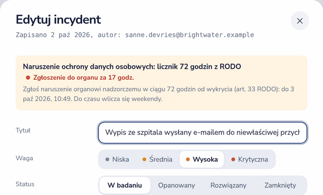Click the RODO 72 godzin banner heading
The width and height of the screenshot is (323, 195).
(x=132, y=67)
